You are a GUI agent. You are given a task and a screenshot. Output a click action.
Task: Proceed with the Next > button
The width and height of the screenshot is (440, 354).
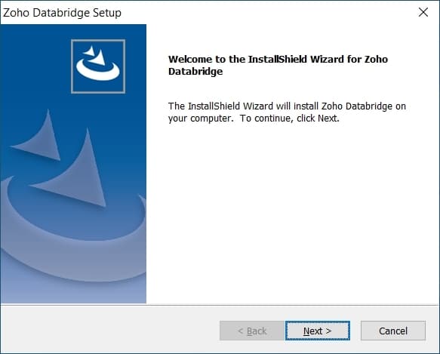318,331
